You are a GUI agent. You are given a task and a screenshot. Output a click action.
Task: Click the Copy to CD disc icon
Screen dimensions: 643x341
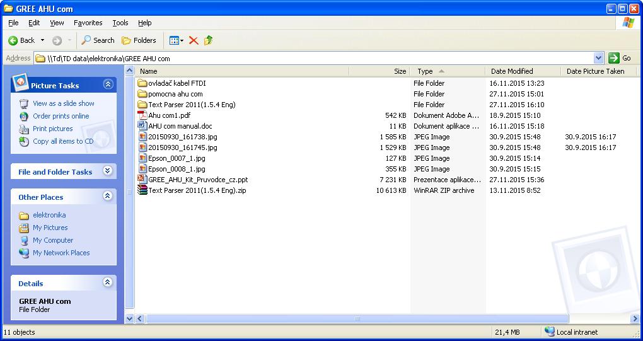tap(24, 142)
